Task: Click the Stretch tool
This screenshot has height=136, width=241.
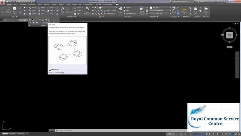Action: coord(33,14)
